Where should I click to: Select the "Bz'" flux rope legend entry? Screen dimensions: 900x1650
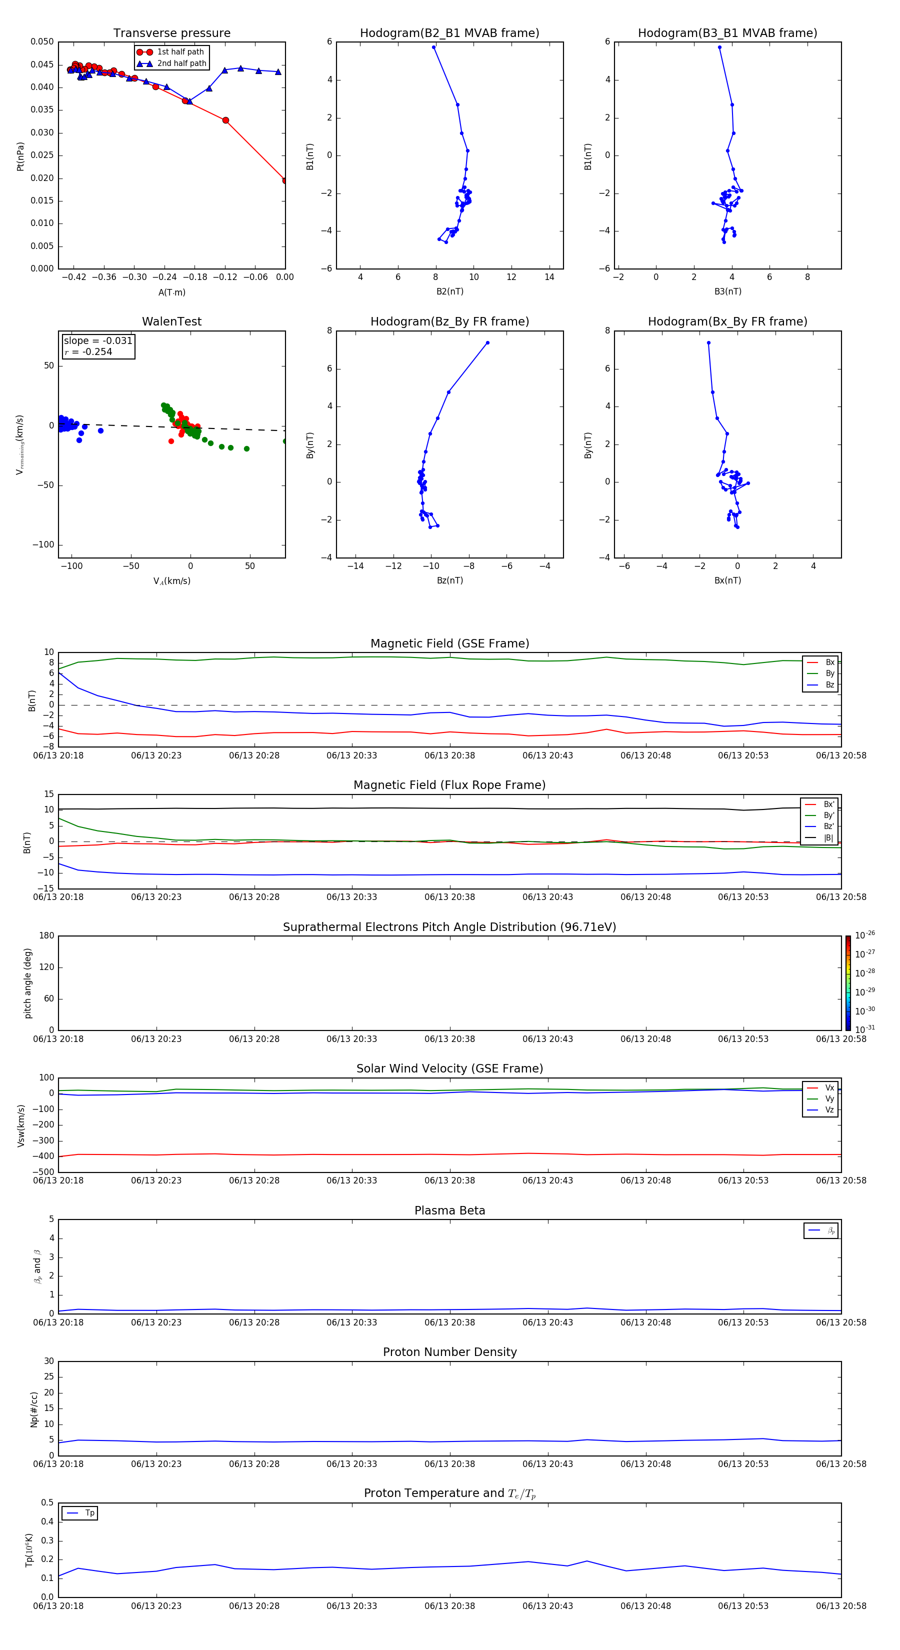(820, 827)
